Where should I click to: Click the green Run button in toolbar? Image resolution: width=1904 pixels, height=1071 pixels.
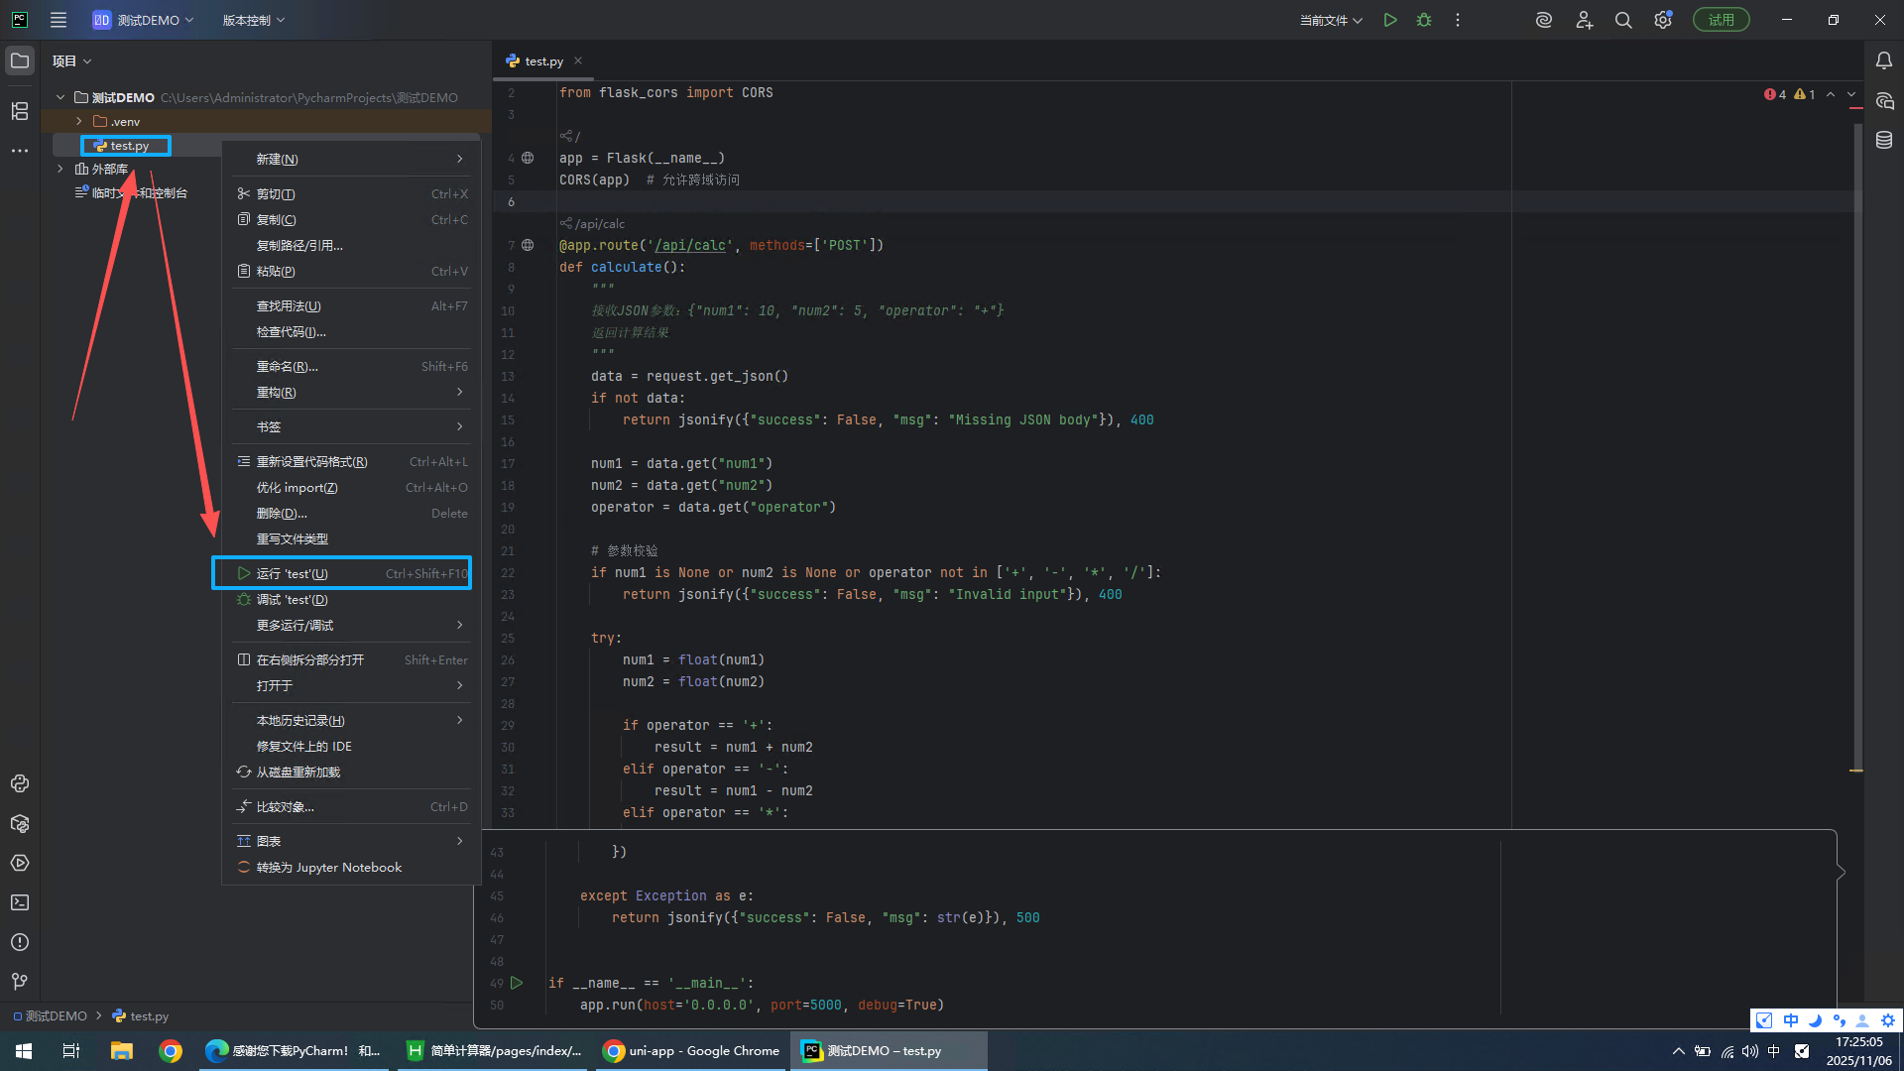point(1390,20)
